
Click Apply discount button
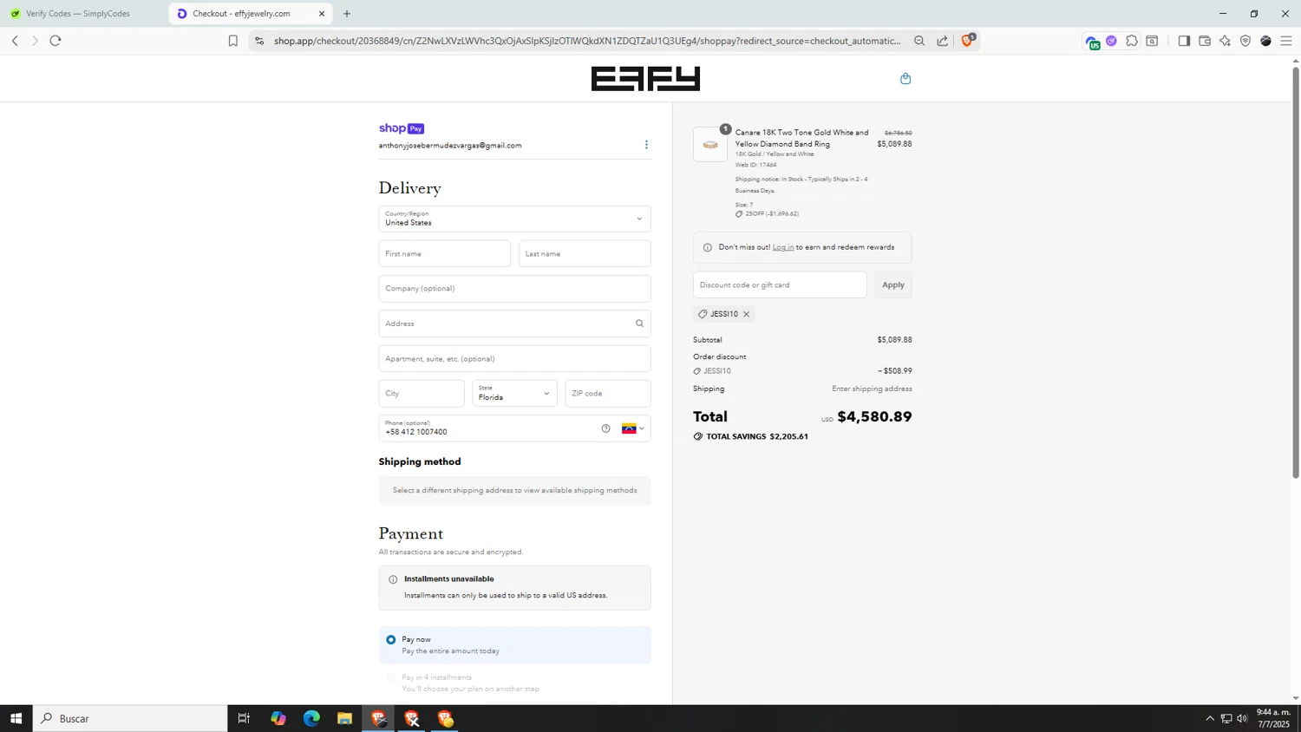click(892, 284)
